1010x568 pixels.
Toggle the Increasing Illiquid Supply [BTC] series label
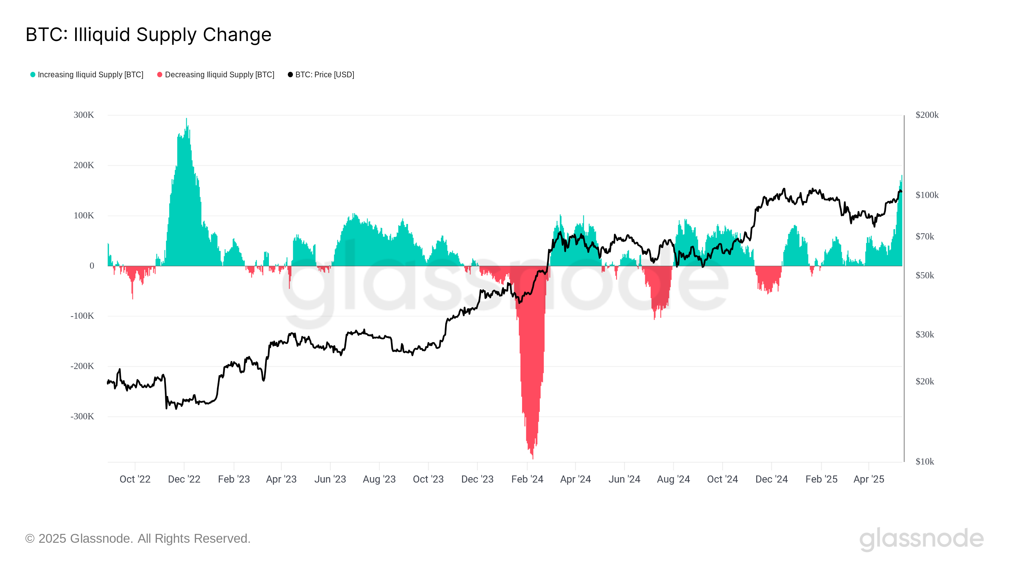[x=91, y=74]
